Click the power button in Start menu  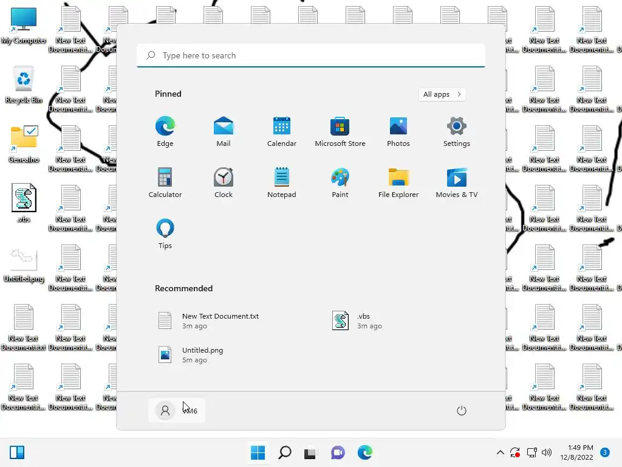pos(462,410)
